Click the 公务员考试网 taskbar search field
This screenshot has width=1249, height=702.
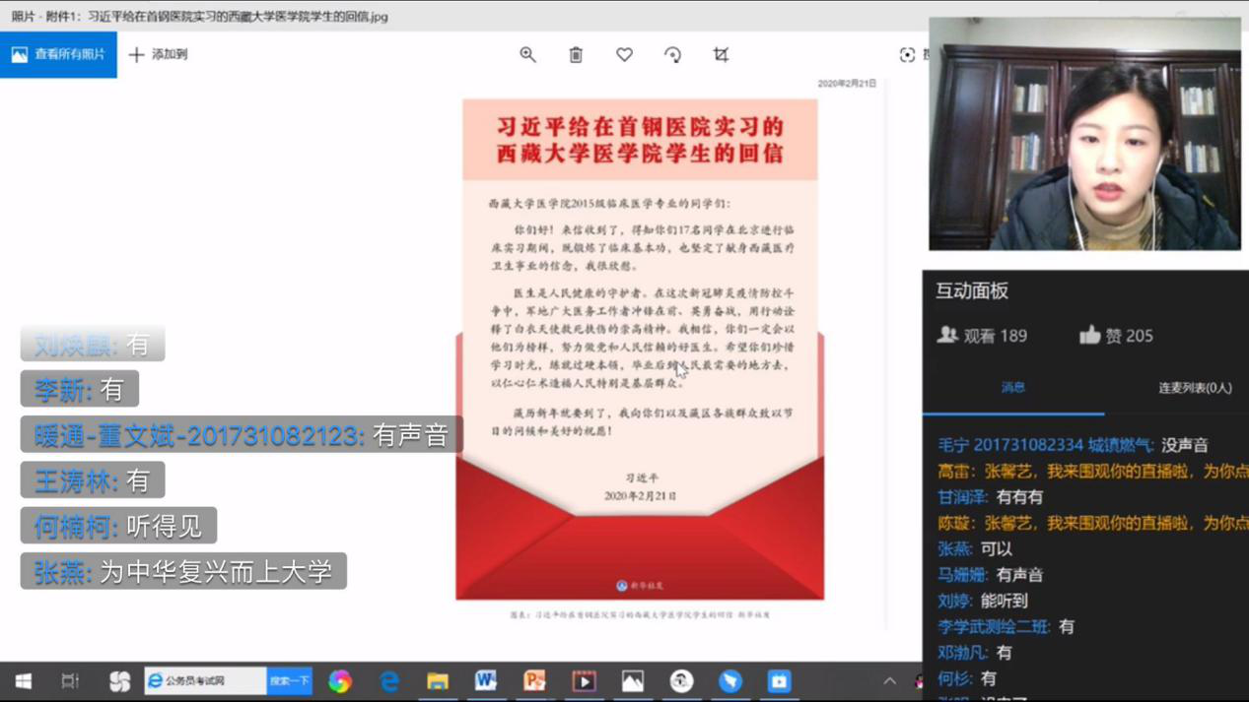(205, 680)
